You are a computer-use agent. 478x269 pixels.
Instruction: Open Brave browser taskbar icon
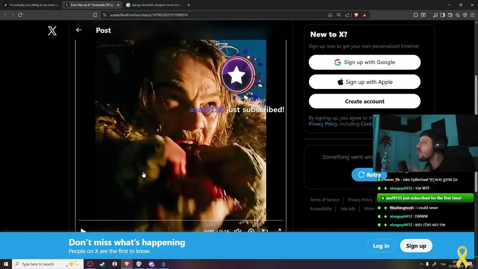coord(127,264)
